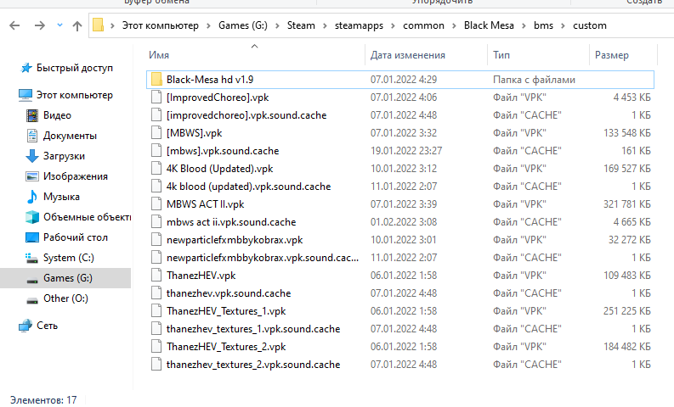Expand chevron after 'steamapps' in breadcrumb

(x=393, y=25)
